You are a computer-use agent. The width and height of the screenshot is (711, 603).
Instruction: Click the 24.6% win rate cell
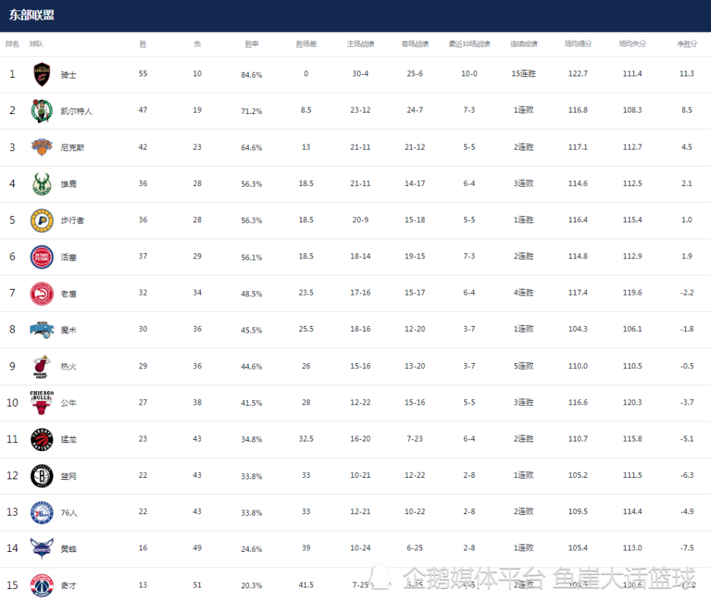[x=252, y=549]
